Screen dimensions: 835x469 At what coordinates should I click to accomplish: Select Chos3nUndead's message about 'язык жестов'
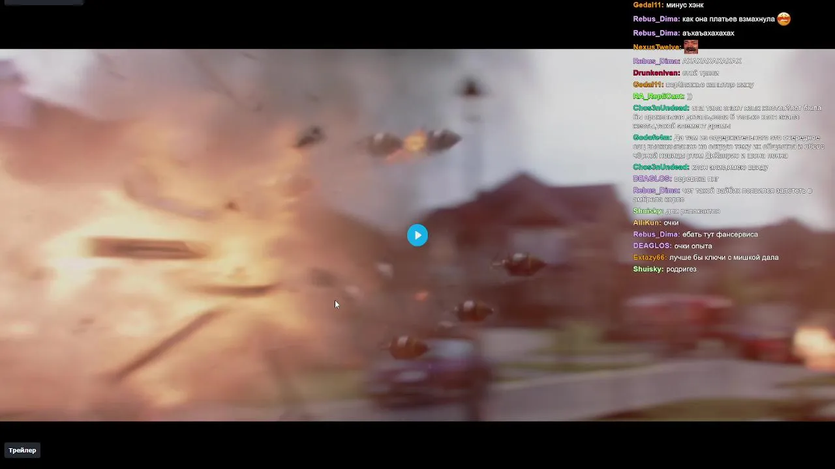click(x=727, y=117)
